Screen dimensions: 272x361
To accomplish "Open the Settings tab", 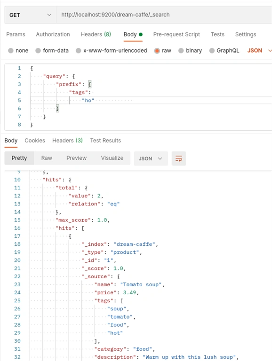I will pos(246,34).
